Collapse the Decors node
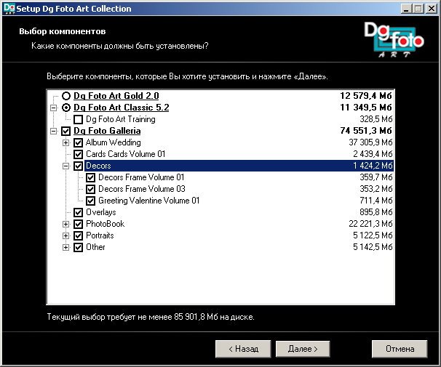Screen dimensions: 441x367 65,166
